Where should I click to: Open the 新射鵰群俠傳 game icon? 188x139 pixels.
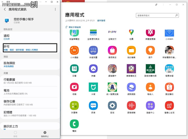[x=169, y=50]
